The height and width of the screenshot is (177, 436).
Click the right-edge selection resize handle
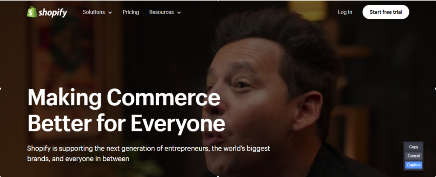435,89
